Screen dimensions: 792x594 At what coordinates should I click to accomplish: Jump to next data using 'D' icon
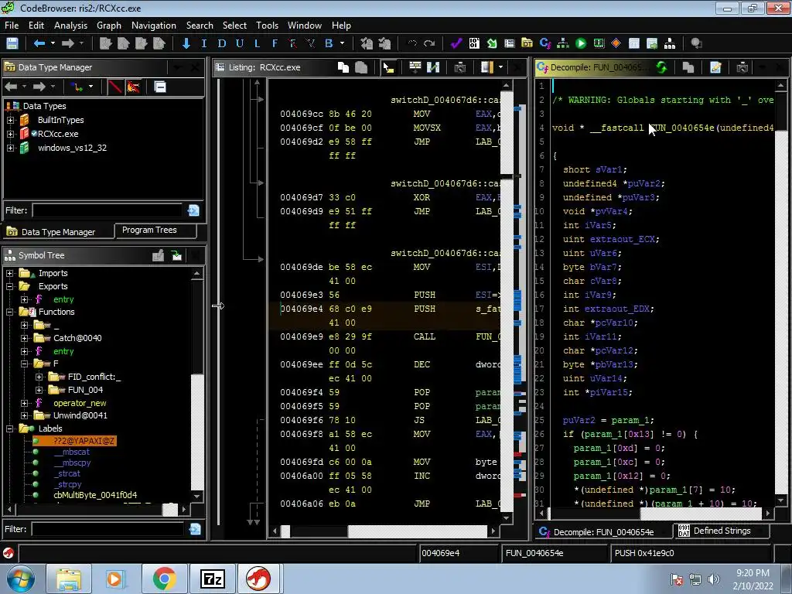coord(221,43)
